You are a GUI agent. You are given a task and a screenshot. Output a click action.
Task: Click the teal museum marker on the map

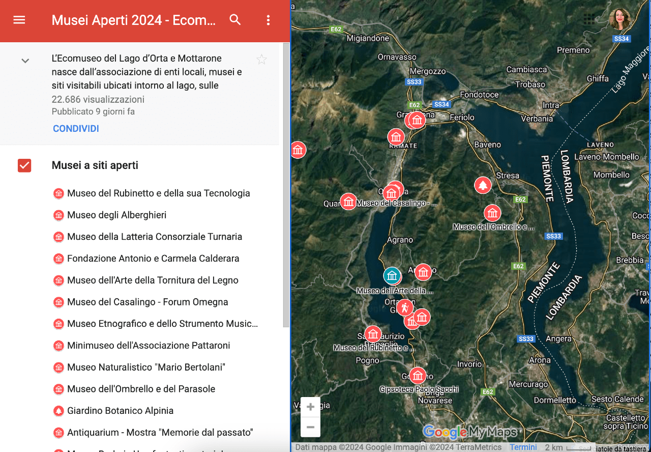point(392,275)
